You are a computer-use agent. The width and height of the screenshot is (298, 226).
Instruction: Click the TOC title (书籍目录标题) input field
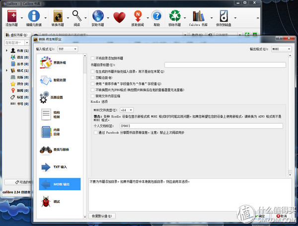click(x=225, y=65)
